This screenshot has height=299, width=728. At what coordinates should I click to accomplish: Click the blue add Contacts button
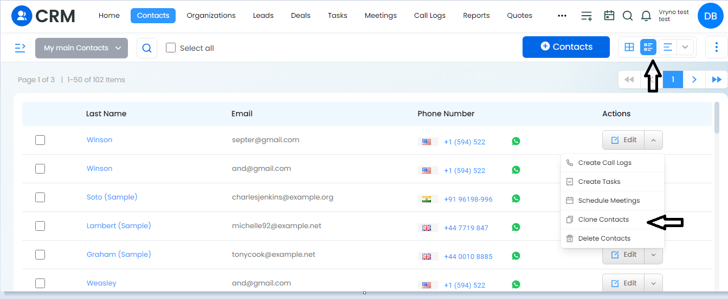point(566,47)
